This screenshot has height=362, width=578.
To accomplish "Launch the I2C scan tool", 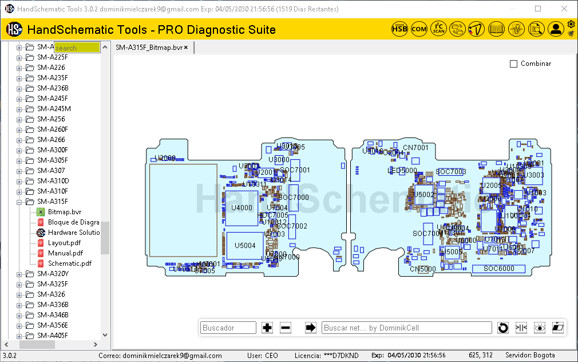I will point(439,29).
